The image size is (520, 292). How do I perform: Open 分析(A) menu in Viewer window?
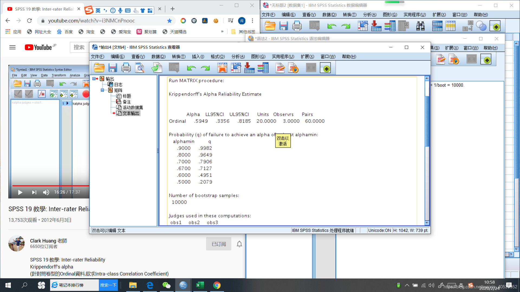coord(238,57)
